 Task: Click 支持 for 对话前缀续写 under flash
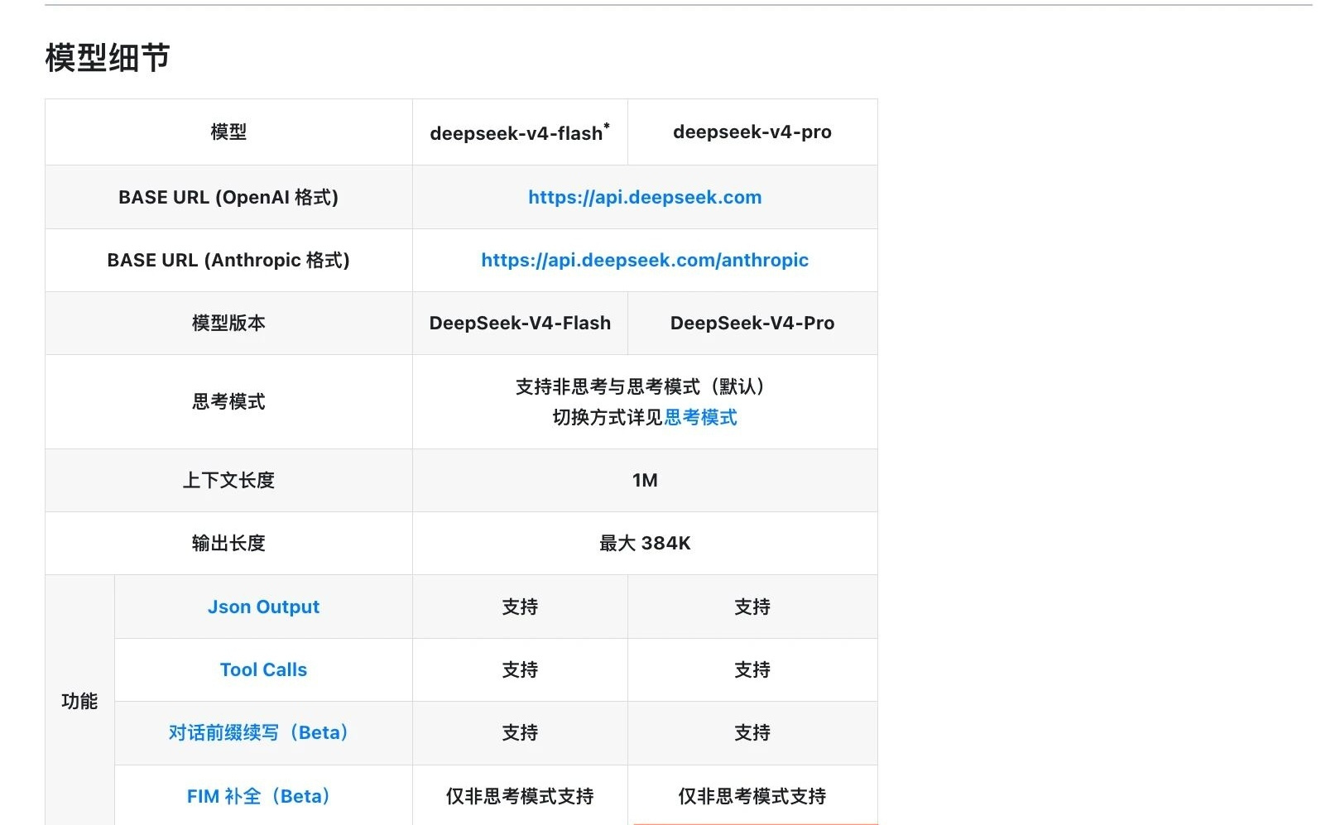coord(520,733)
